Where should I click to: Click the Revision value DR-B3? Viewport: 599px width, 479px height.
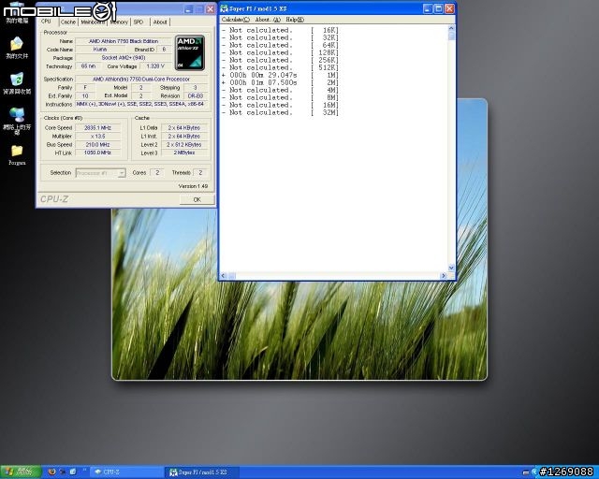tap(196, 95)
